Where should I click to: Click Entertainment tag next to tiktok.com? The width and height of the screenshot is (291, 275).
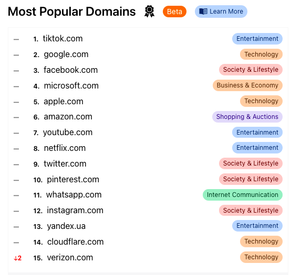[257, 39]
